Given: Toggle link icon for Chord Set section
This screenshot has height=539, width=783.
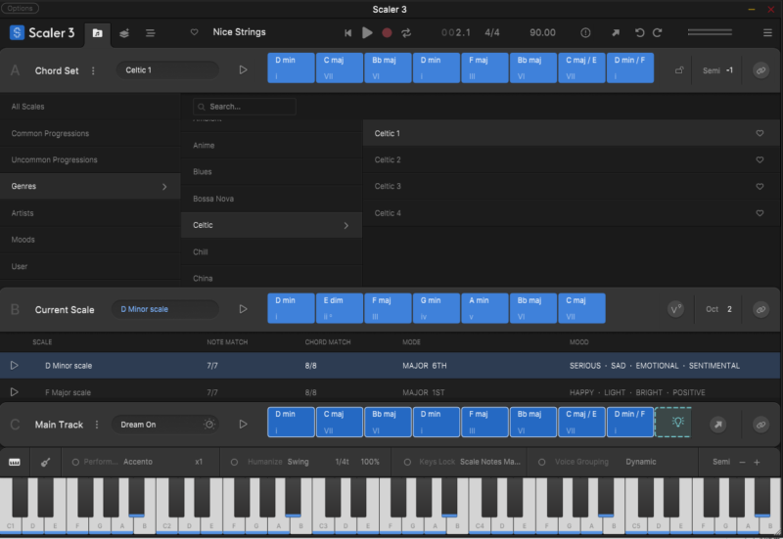Looking at the screenshot, I should 760,70.
